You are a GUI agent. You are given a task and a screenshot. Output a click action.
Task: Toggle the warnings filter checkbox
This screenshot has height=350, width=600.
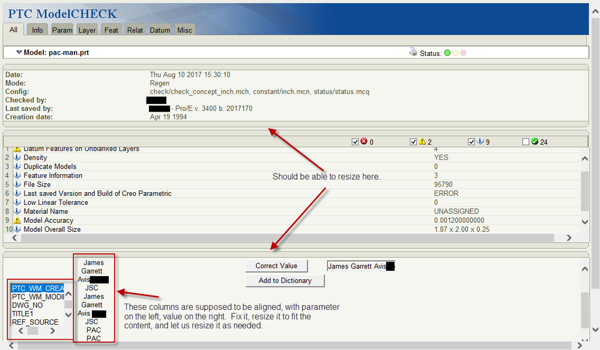click(413, 142)
